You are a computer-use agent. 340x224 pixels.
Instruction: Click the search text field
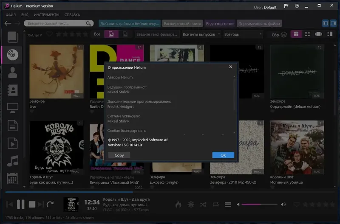click(56, 23)
